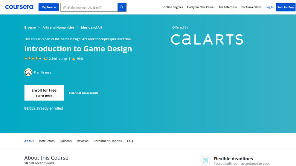The image size is (296, 166).
Task: Click the star rating icons
Action: (x=33, y=59)
